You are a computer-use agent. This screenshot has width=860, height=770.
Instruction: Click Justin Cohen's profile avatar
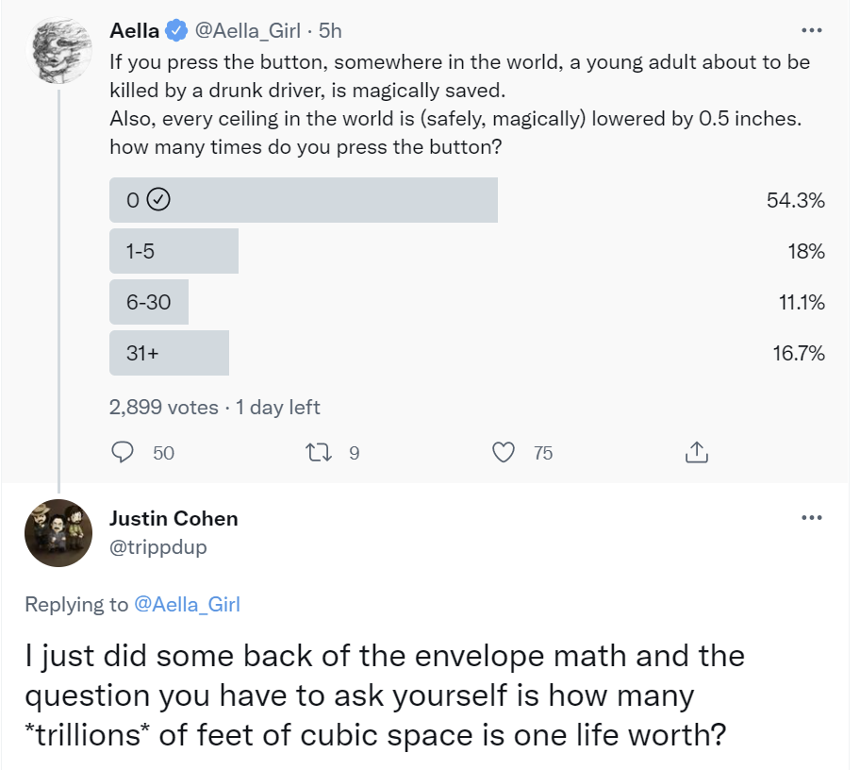point(58,532)
